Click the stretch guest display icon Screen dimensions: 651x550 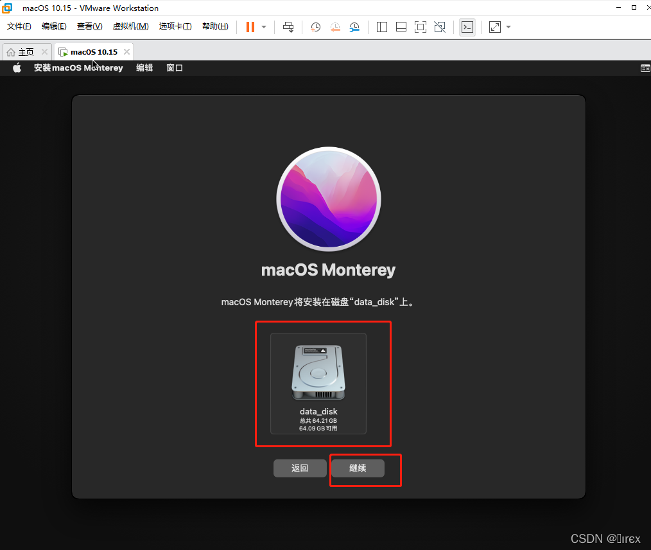pyautogui.click(x=495, y=27)
